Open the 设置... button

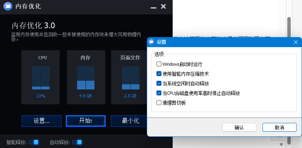(41, 121)
